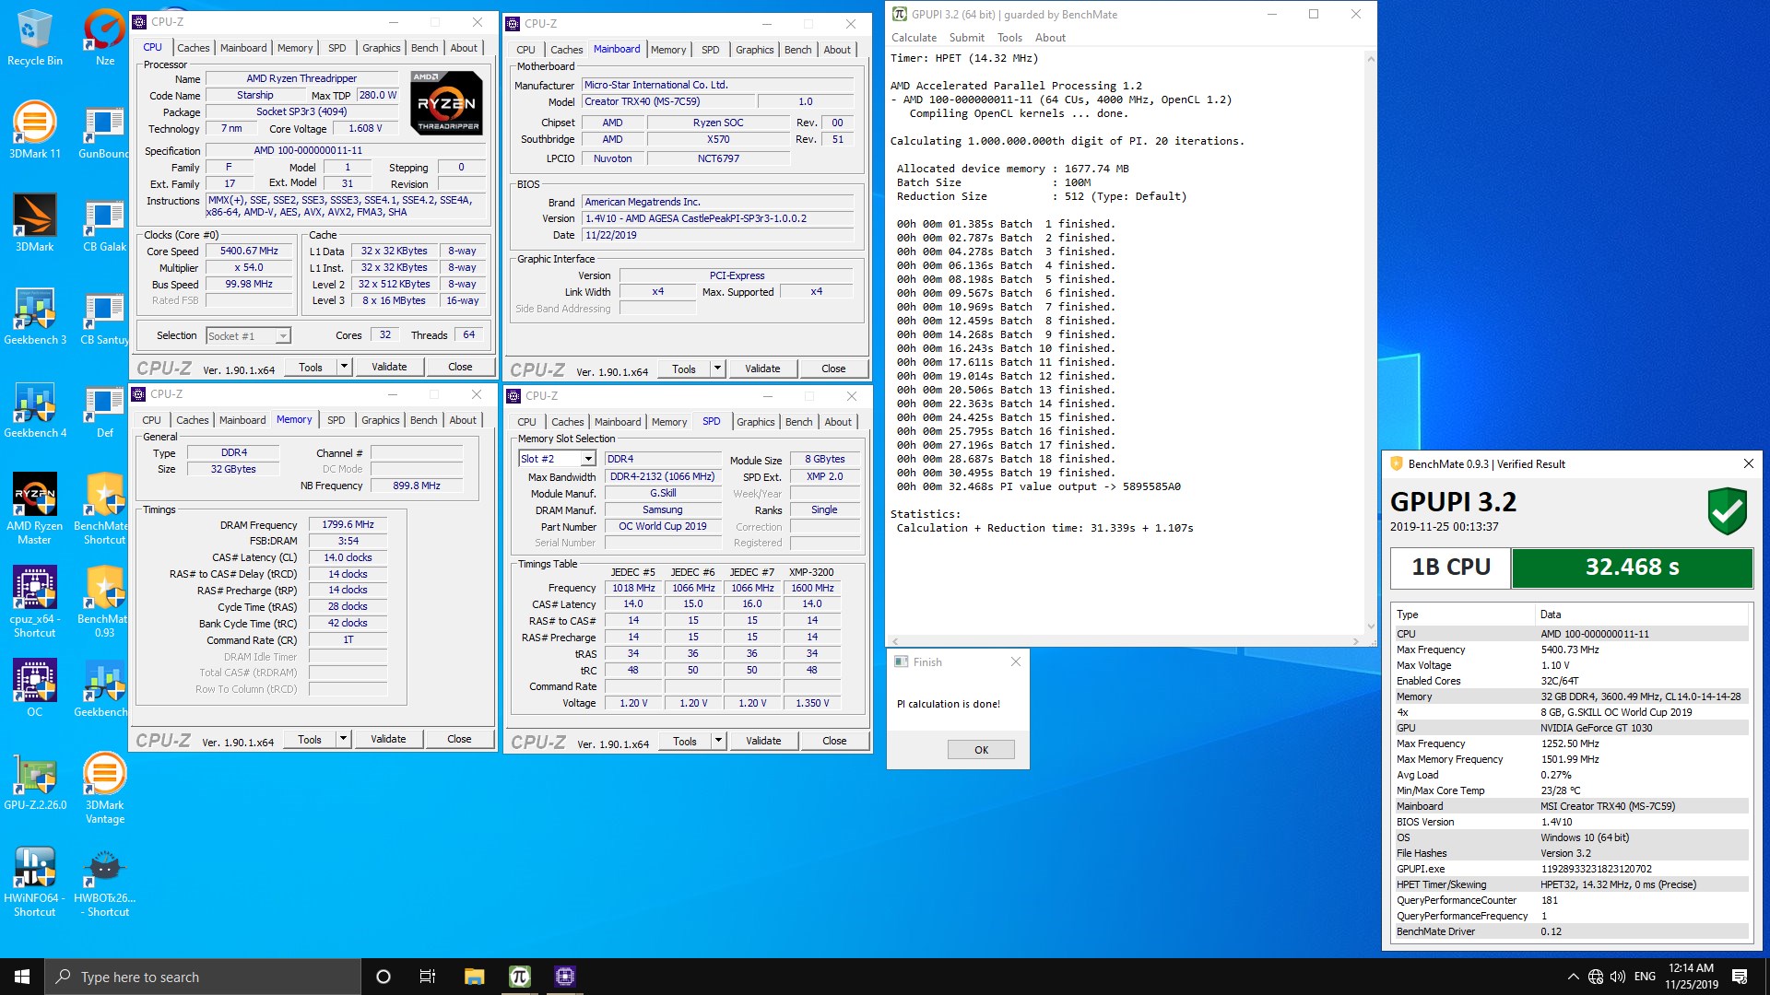The height and width of the screenshot is (995, 1770).
Task: Launch the Geekbench 3 desktop icon
Action: [34, 315]
